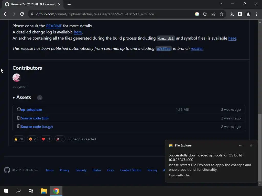Open Chrome three-dot menu
The width and height of the screenshot is (262, 196).
(x=256, y=14)
